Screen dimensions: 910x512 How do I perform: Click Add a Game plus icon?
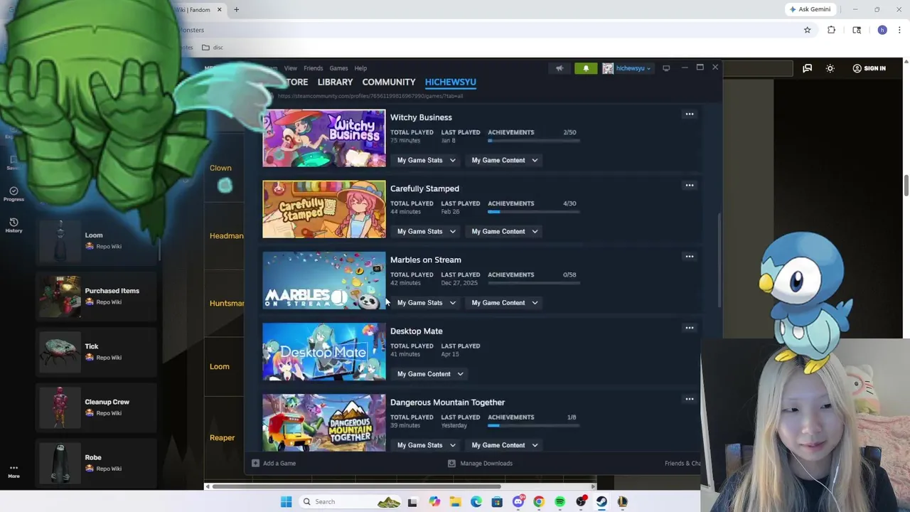pos(255,463)
